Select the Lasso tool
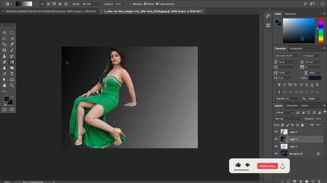The image size is (327, 183). pos(4,39)
